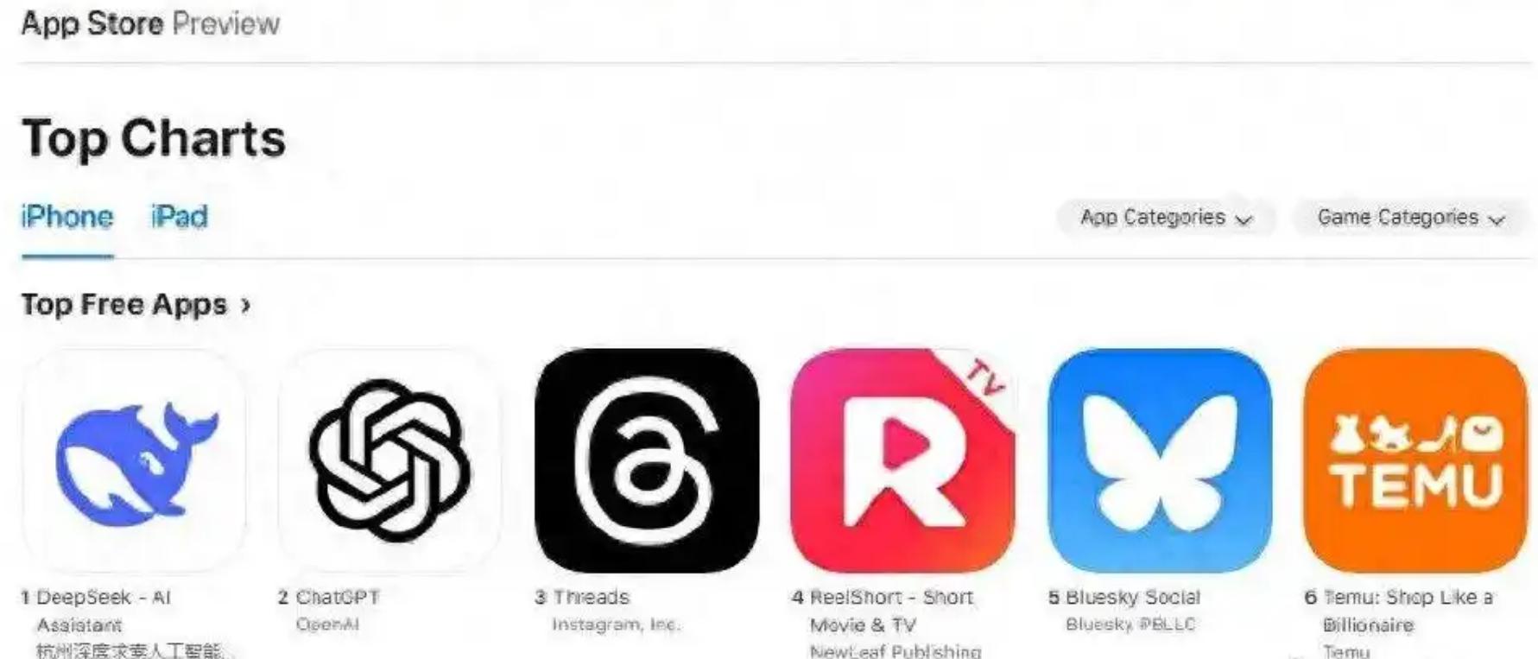
Task: Open the Threads app name link
Action: pos(592,597)
